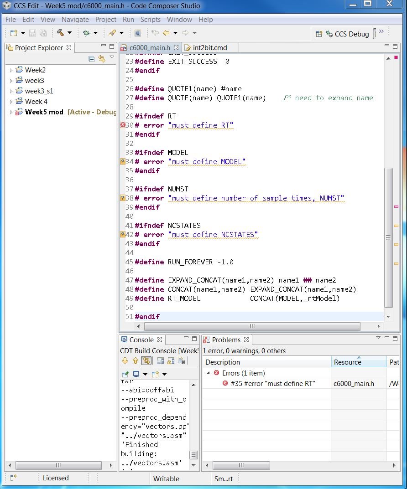The image size is (407, 489).
Task: Open Display Selected Console dropdown
Action: click(145, 374)
